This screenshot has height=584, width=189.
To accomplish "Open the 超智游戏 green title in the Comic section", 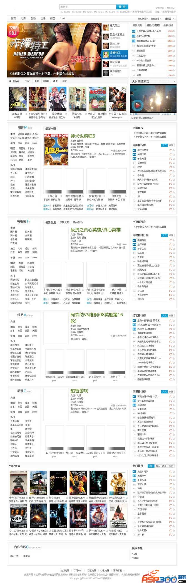I will click(79, 391).
